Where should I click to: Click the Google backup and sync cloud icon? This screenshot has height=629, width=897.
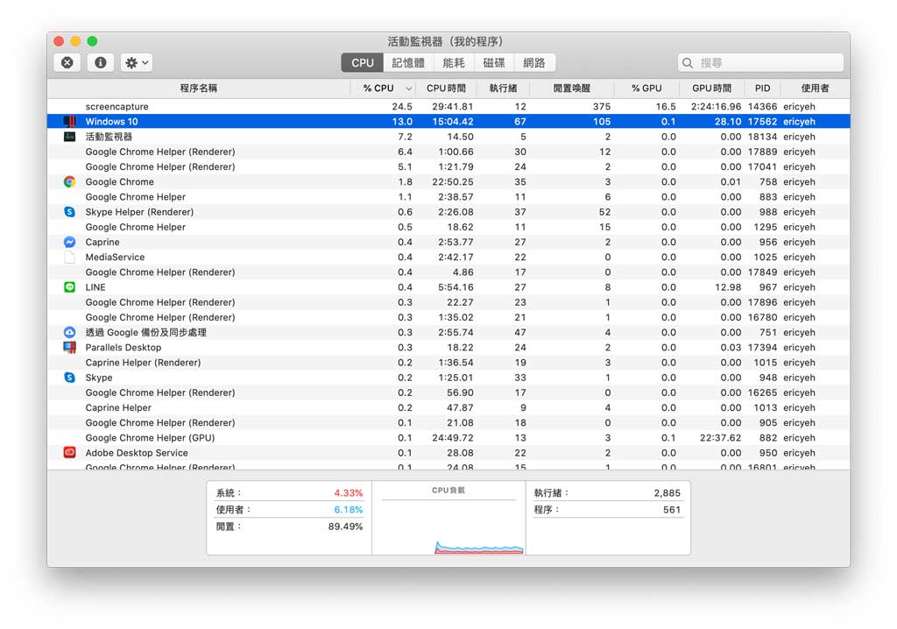click(69, 333)
